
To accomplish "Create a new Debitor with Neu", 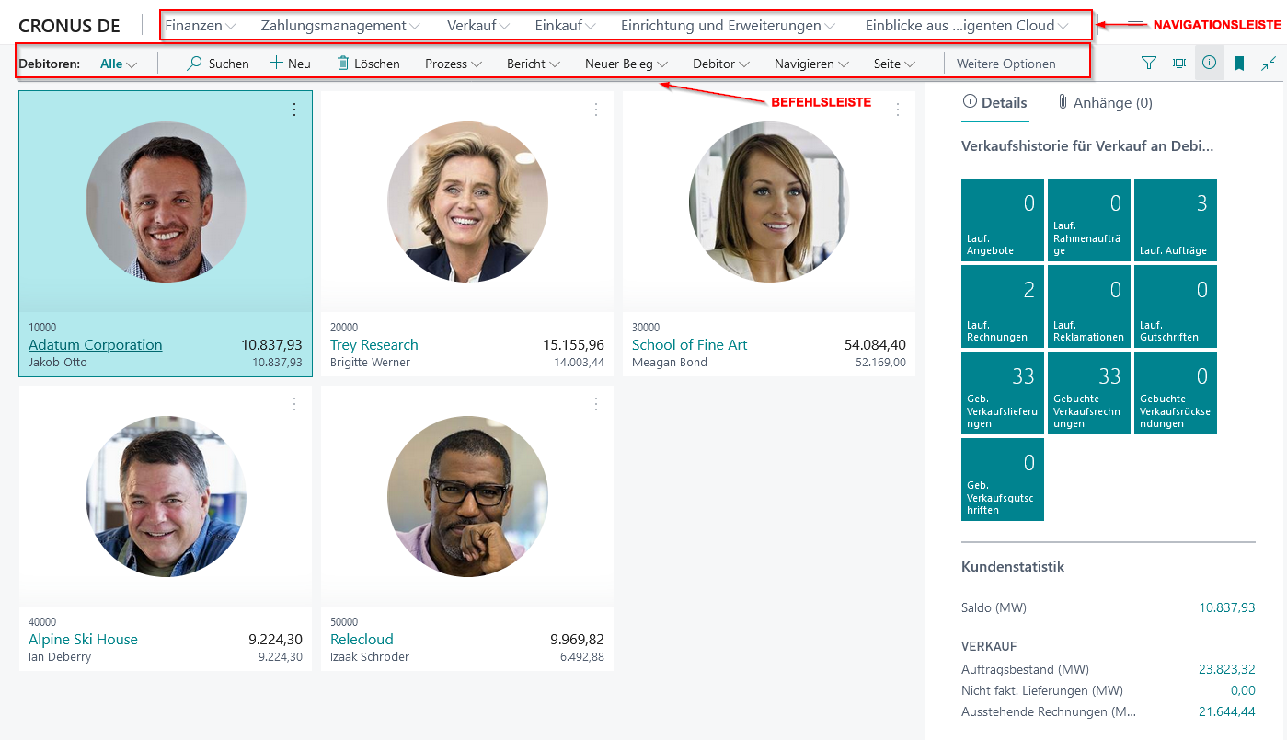I will [290, 64].
